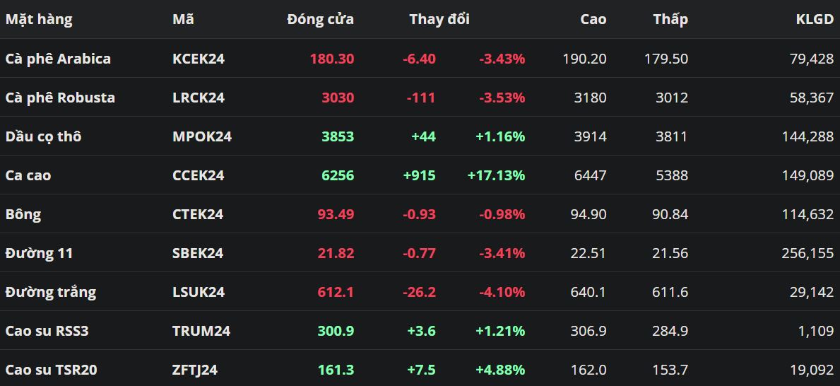Click the +17.13% change for Ca cao
Image resolution: width=840 pixels, height=386 pixels.
pyautogui.click(x=496, y=175)
